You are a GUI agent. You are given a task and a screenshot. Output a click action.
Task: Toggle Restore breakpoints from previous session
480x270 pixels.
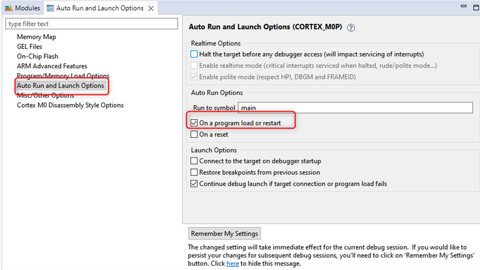point(194,172)
